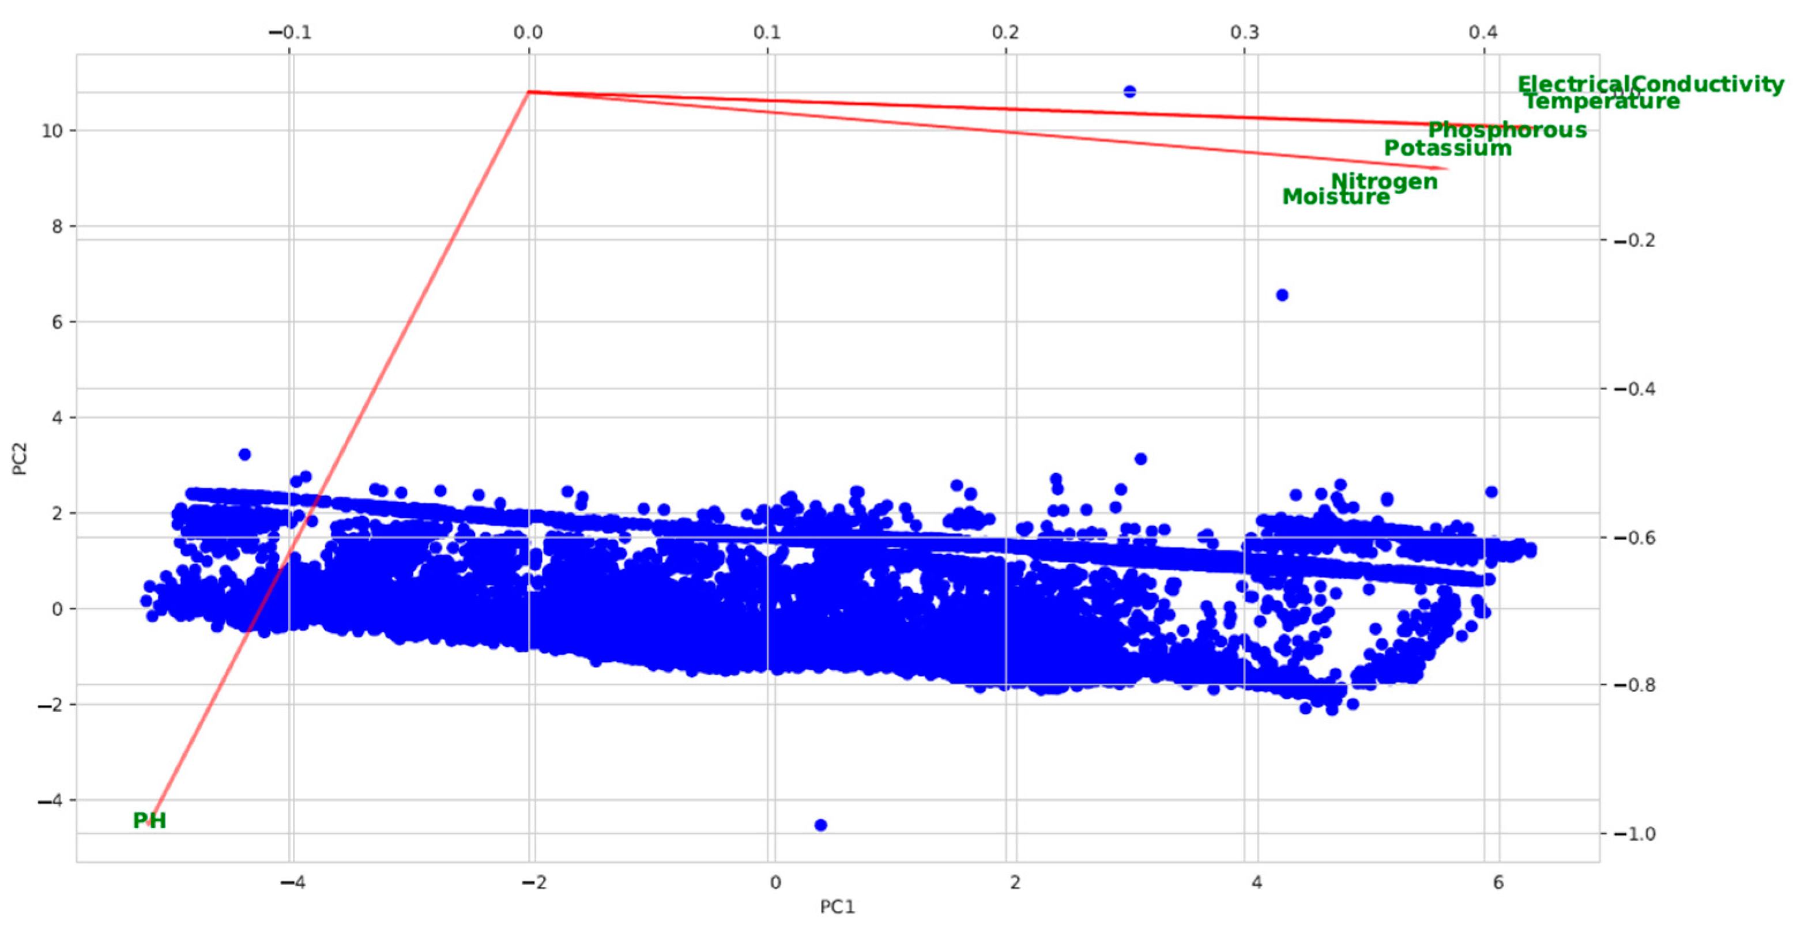The height and width of the screenshot is (933, 1793).
Task: Click the highest outlier point near PC2 value 11
Action: point(1129,92)
